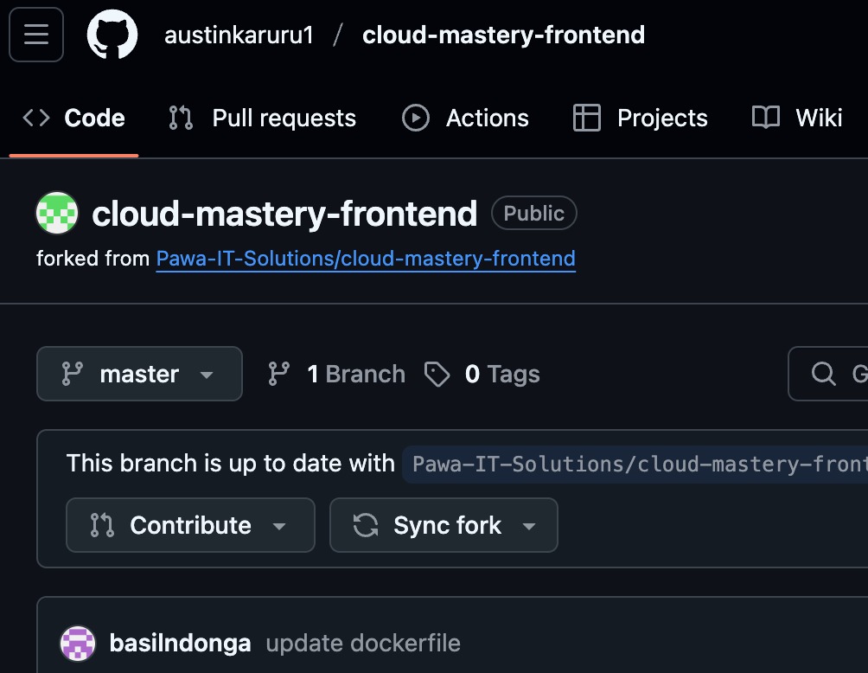Open the Pawa-IT-Solutions/cloud-mastery-frontend fork link
This screenshot has height=673, width=868.
point(365,258)
